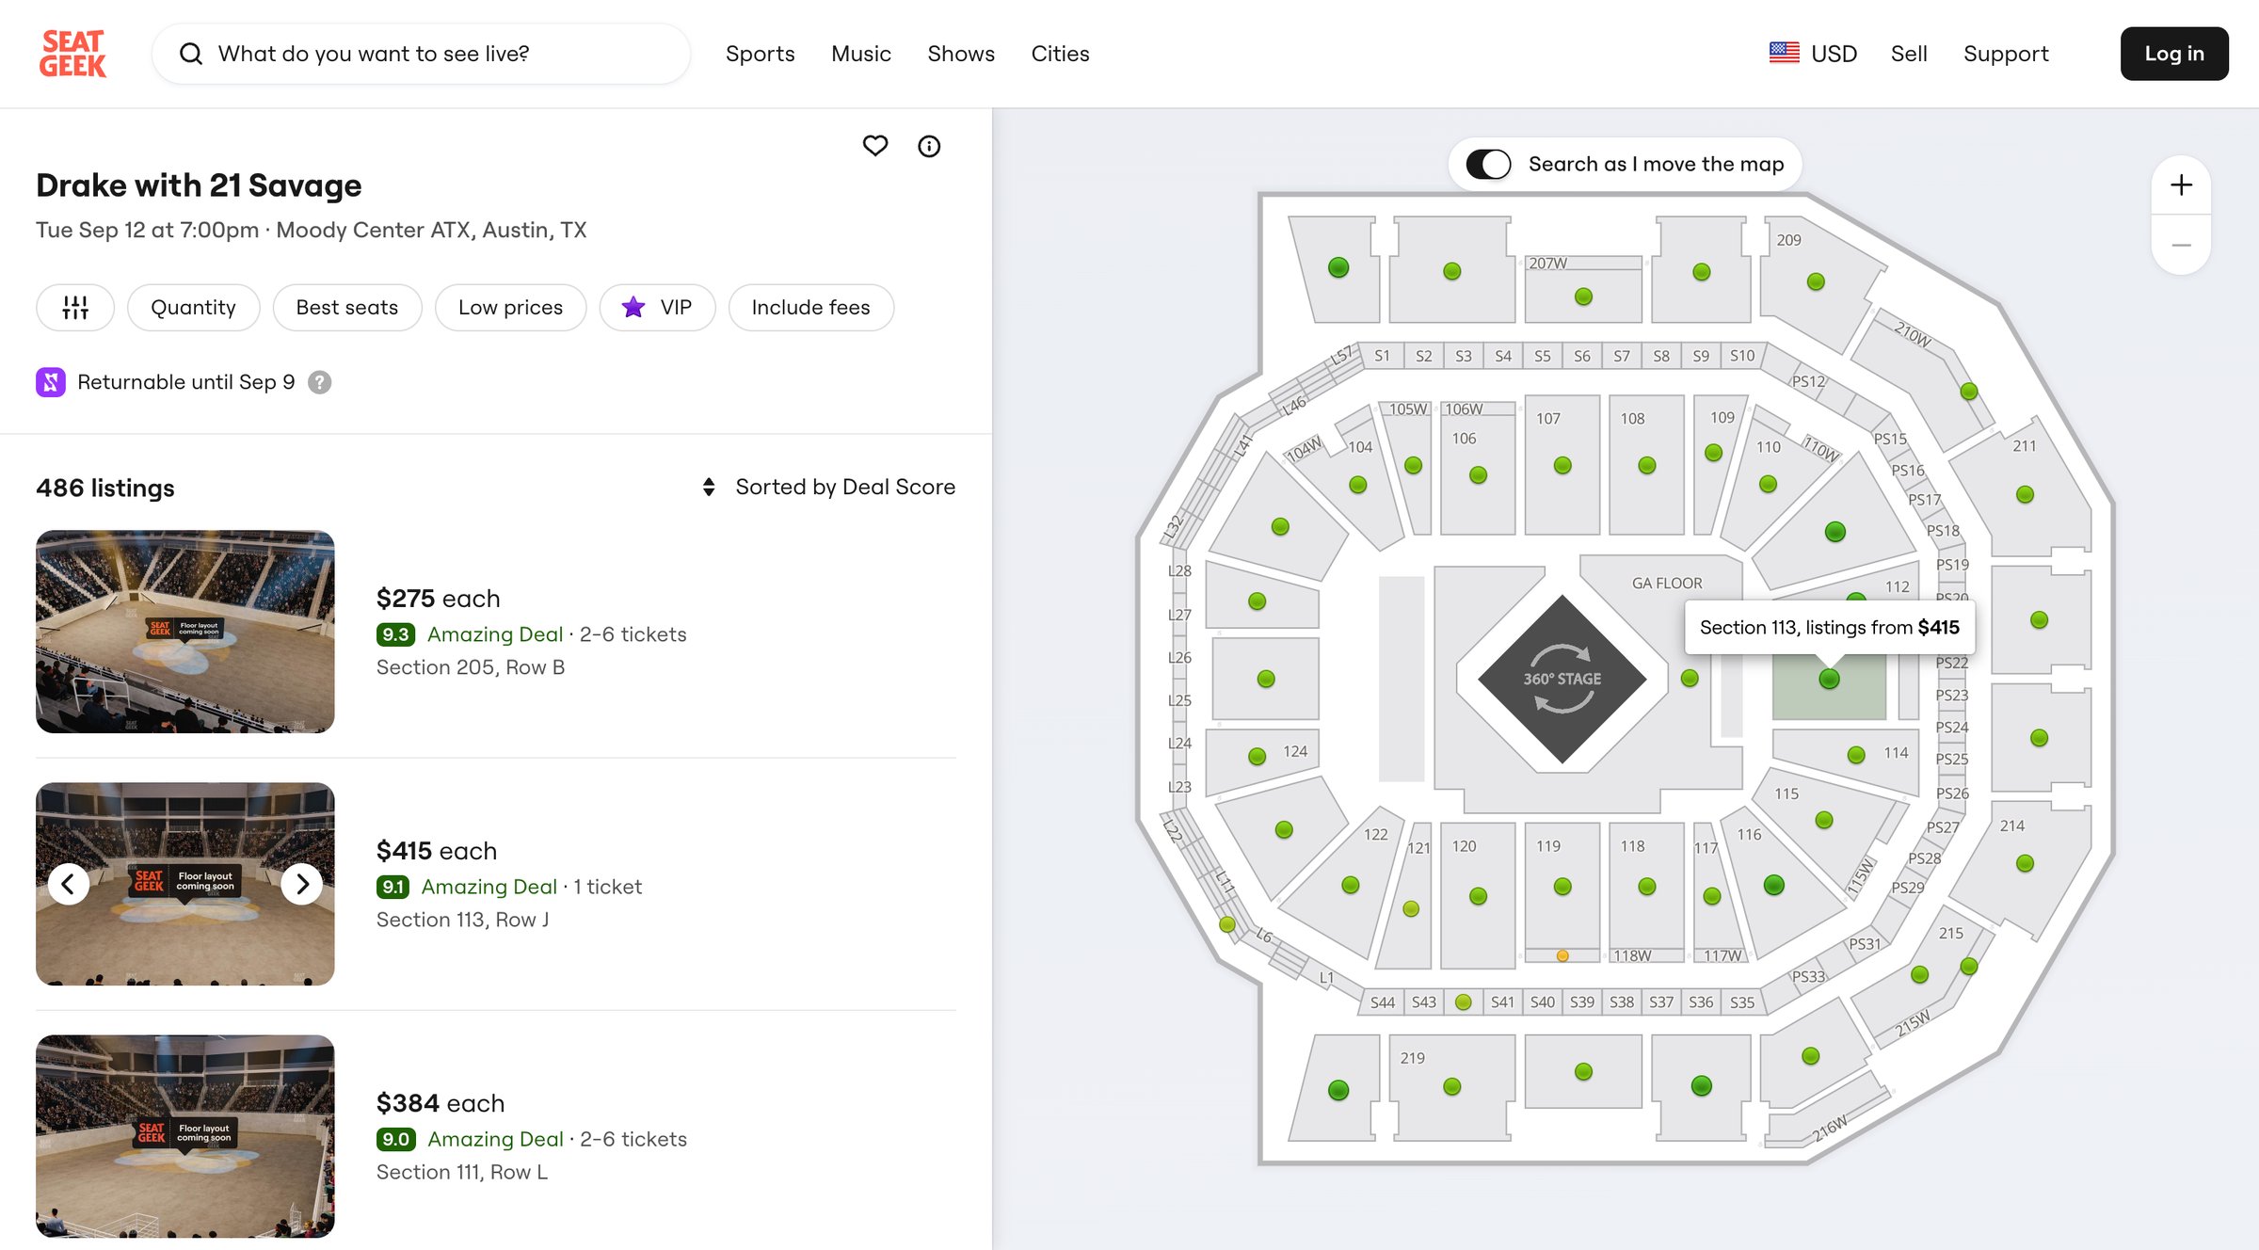Open the event info icon
This screenshot has height=1250, width=2259.
tap(929, 146)
